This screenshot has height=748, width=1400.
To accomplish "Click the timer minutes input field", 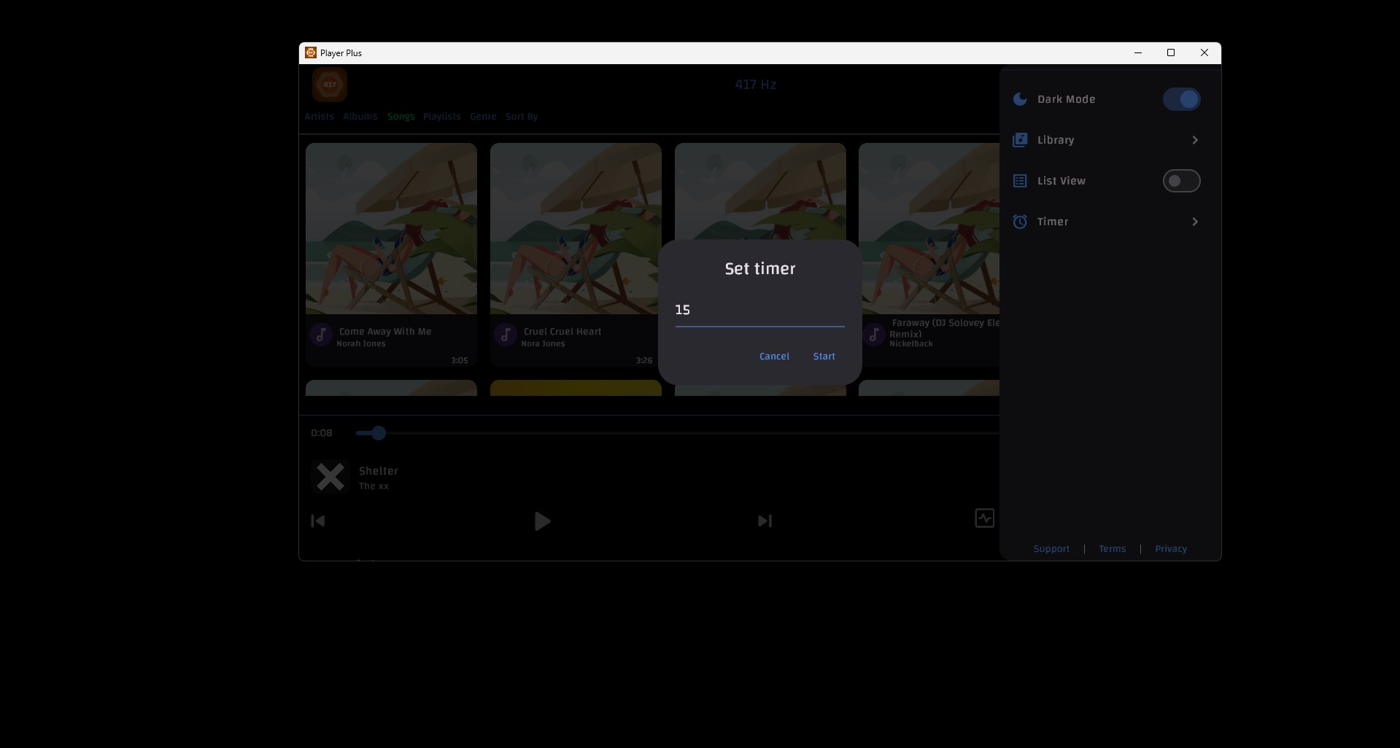I will click(x=759, y=311).
